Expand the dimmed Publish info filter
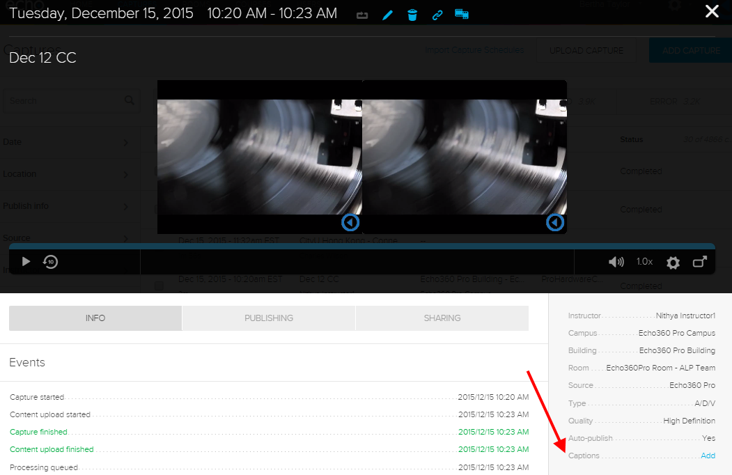The image size is (732, 475). pyautogui.click(x=65, y=206)
